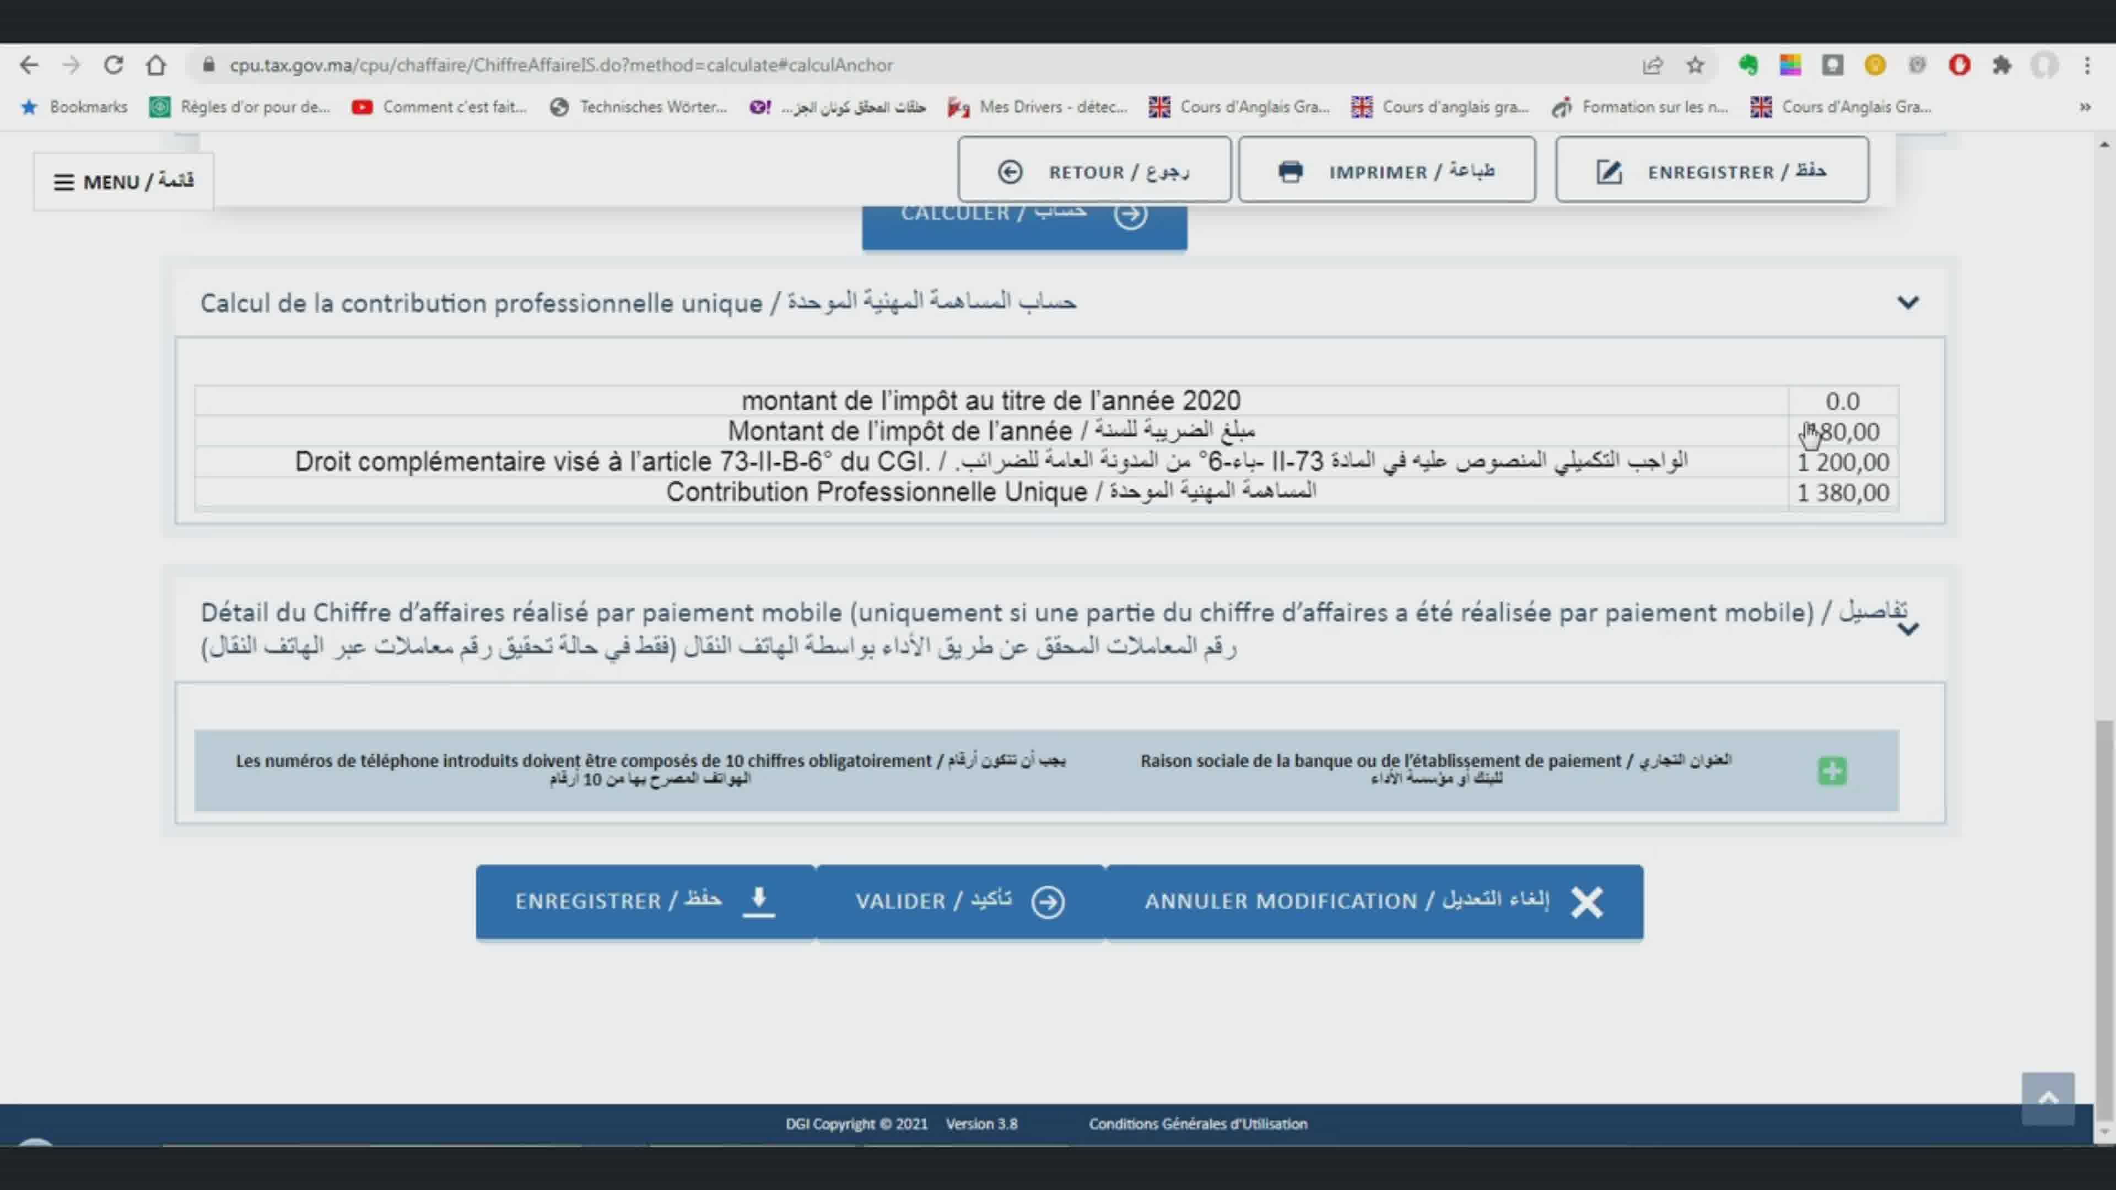
Task: Select the 0.0 impôt 2020 value
Action: [x=1843, y=401]
